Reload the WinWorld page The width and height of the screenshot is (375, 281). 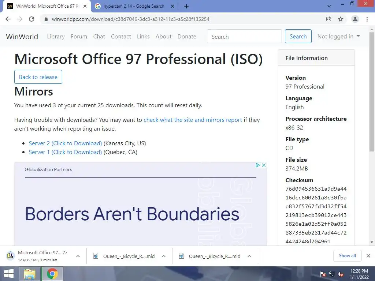coord(31,19)
